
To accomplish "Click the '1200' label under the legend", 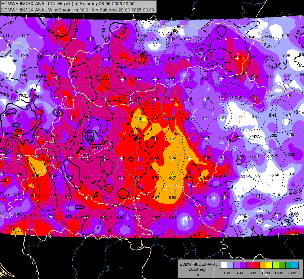I will click(x=266, y=273).
